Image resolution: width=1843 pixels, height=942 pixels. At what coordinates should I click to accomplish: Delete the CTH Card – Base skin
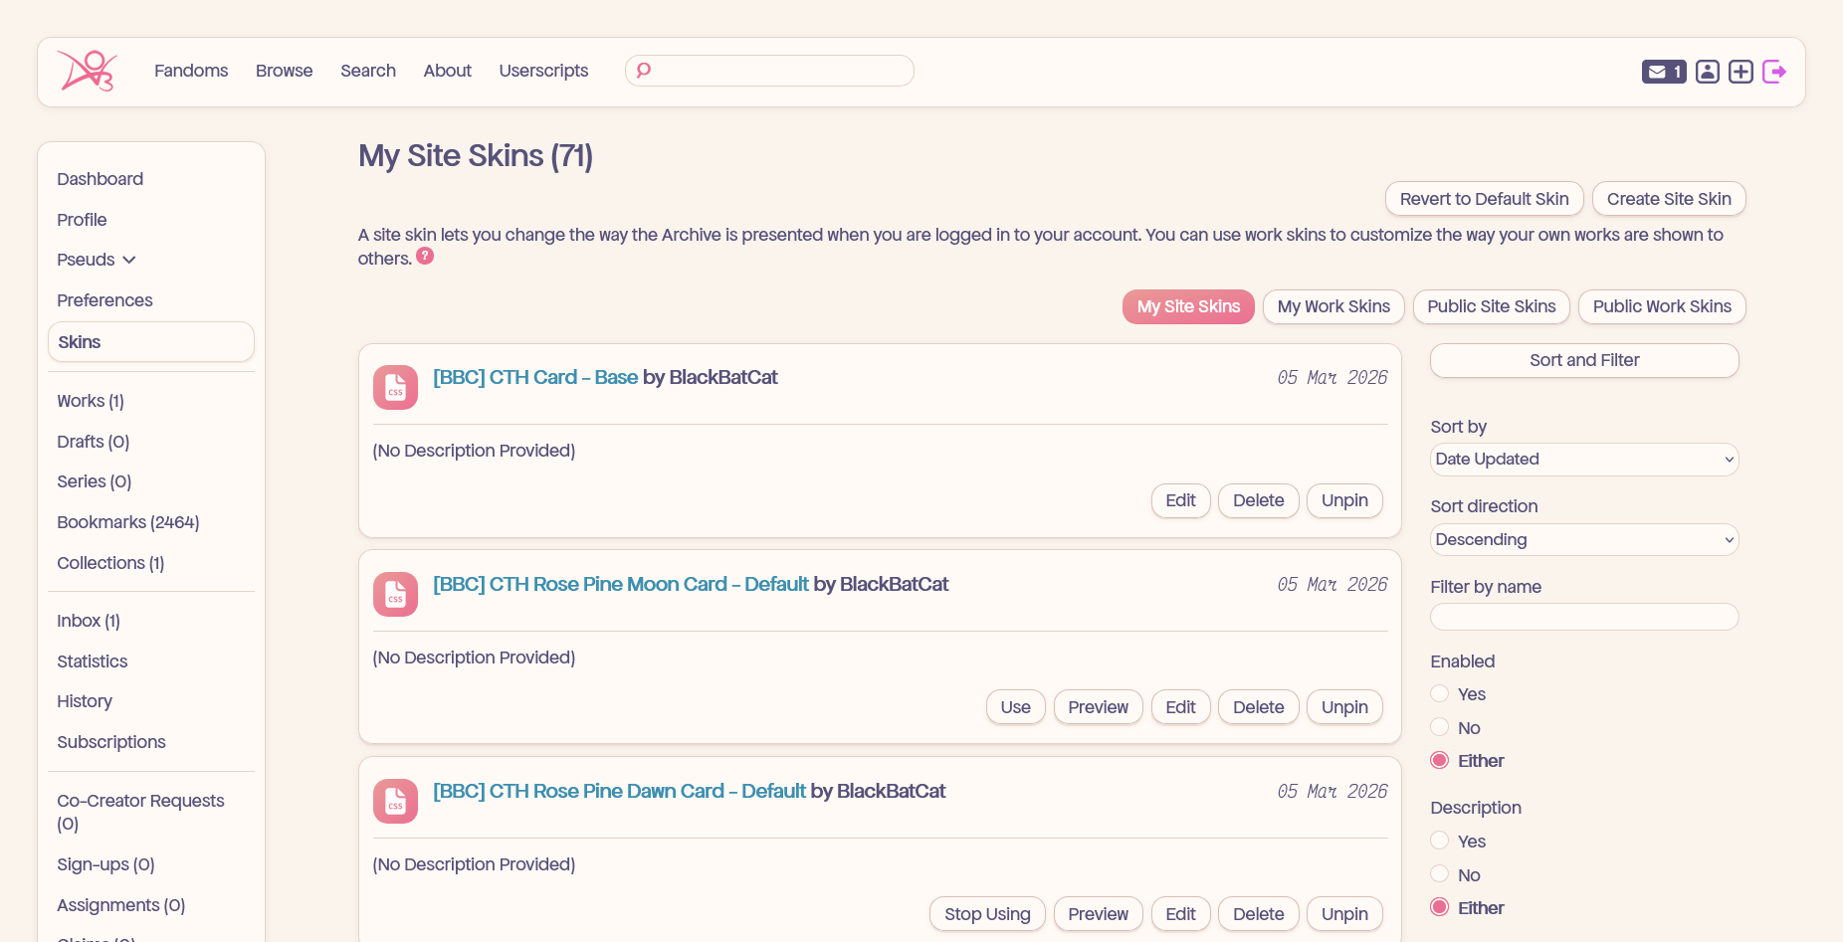(x=1258, y=500)
